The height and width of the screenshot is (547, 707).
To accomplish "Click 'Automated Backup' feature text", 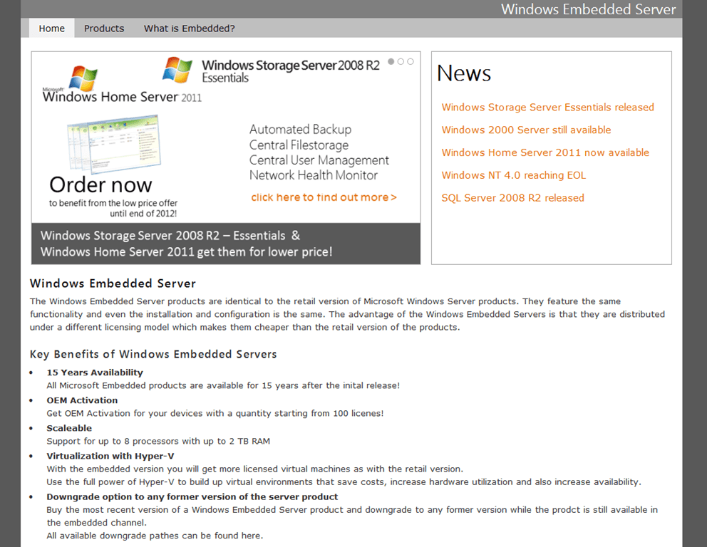I will point(300,130).
